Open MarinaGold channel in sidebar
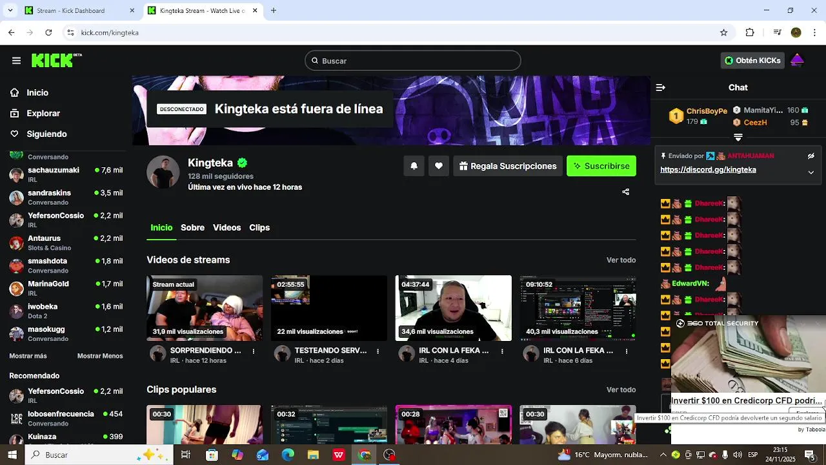The width and height of the screenshot is (826, 465). 66,288
